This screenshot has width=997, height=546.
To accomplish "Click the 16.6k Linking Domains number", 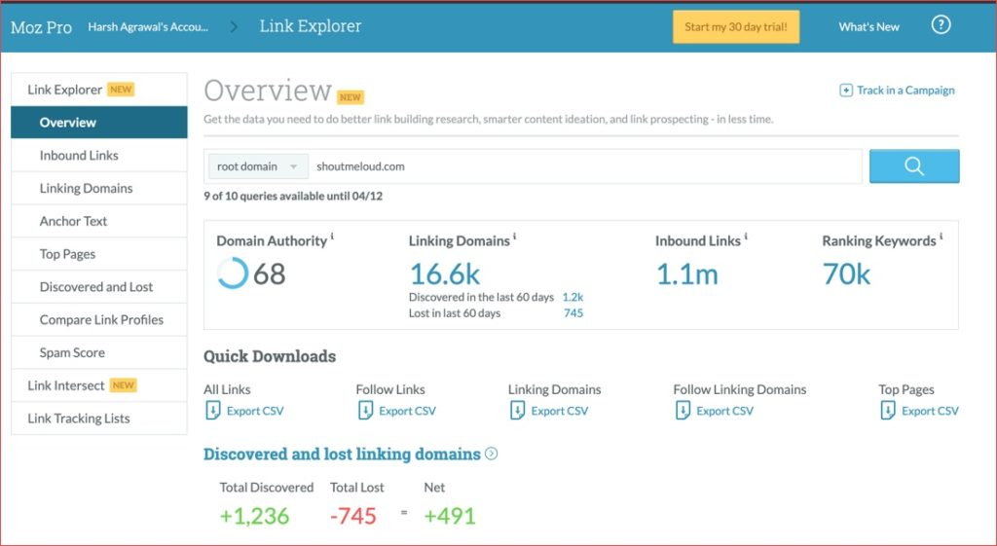I will tap(445, 273).
